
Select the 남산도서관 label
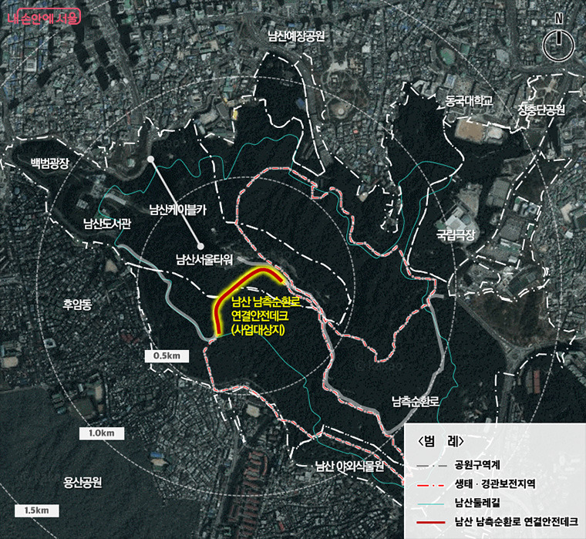coord(107,224)
